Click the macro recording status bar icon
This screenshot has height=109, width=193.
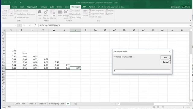[9, 107]
